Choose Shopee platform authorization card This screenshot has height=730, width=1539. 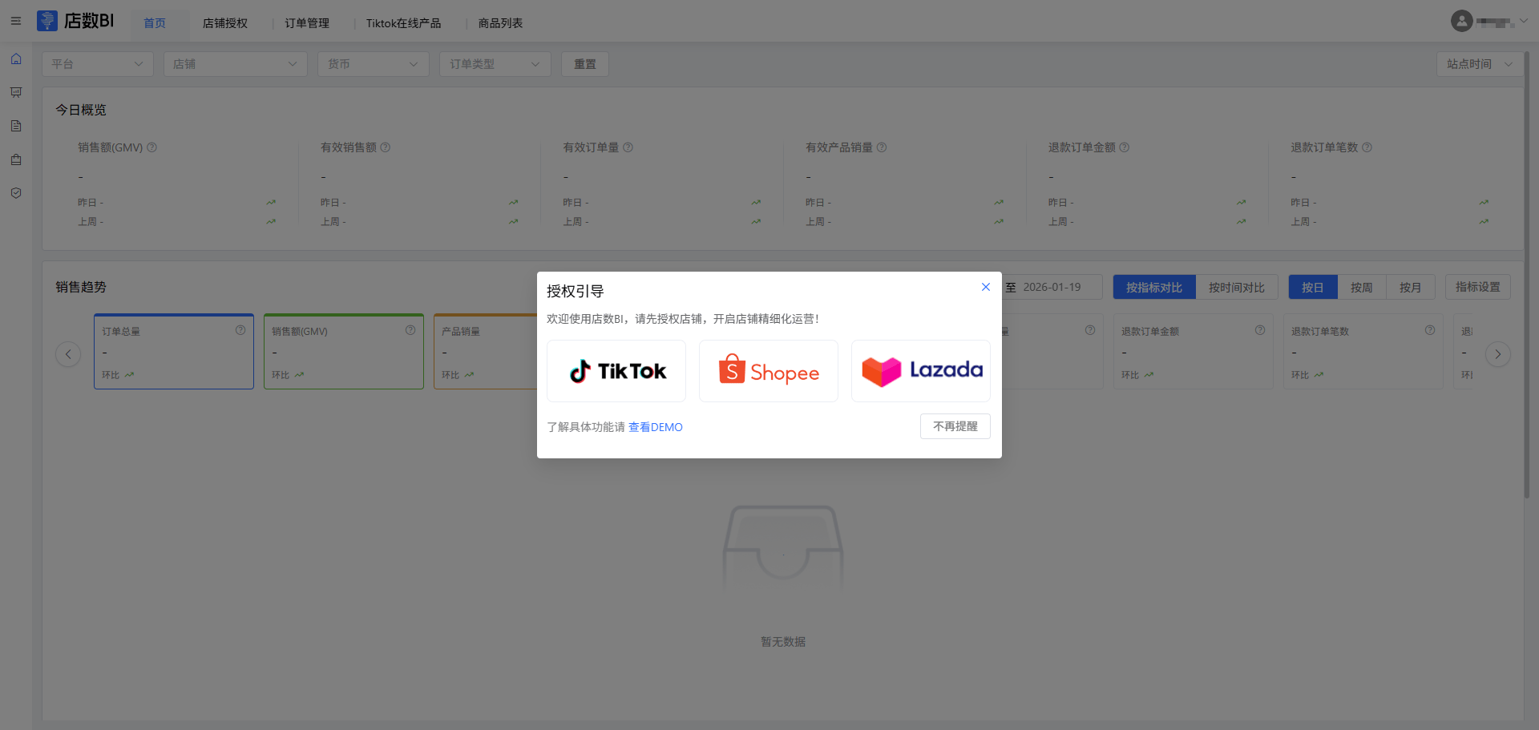click(768, 371)
